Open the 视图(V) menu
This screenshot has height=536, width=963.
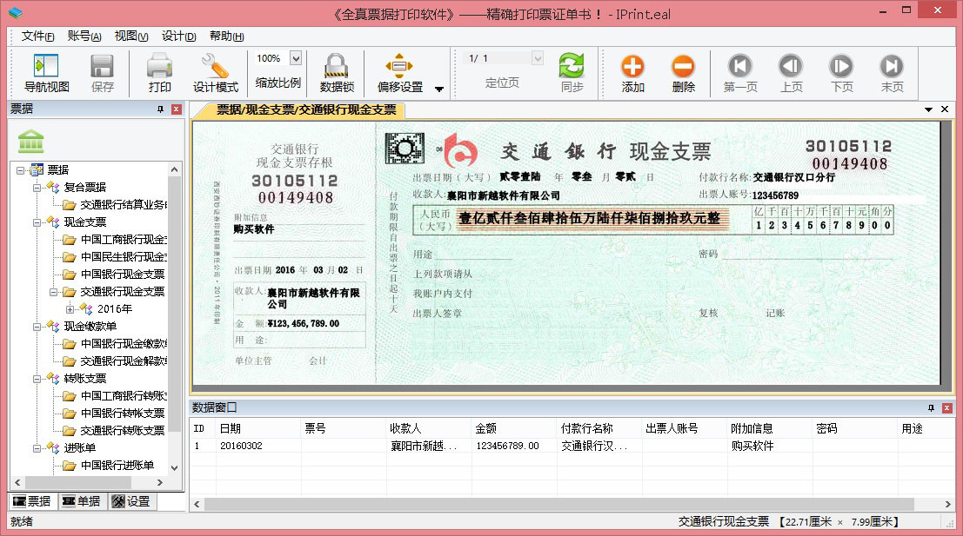pyautogui.click(x=131, y=36)
